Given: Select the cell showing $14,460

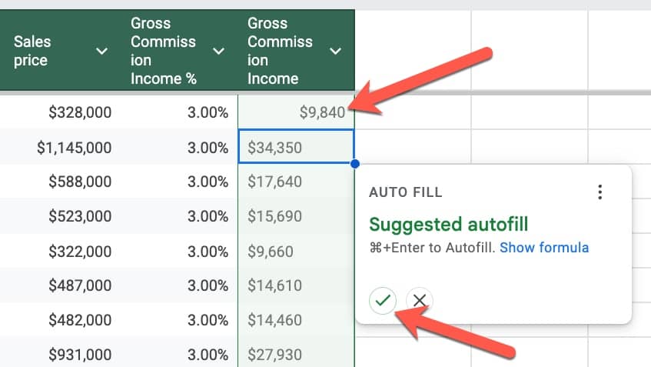Looking at the screenshot, I should [x=296, y=320].
